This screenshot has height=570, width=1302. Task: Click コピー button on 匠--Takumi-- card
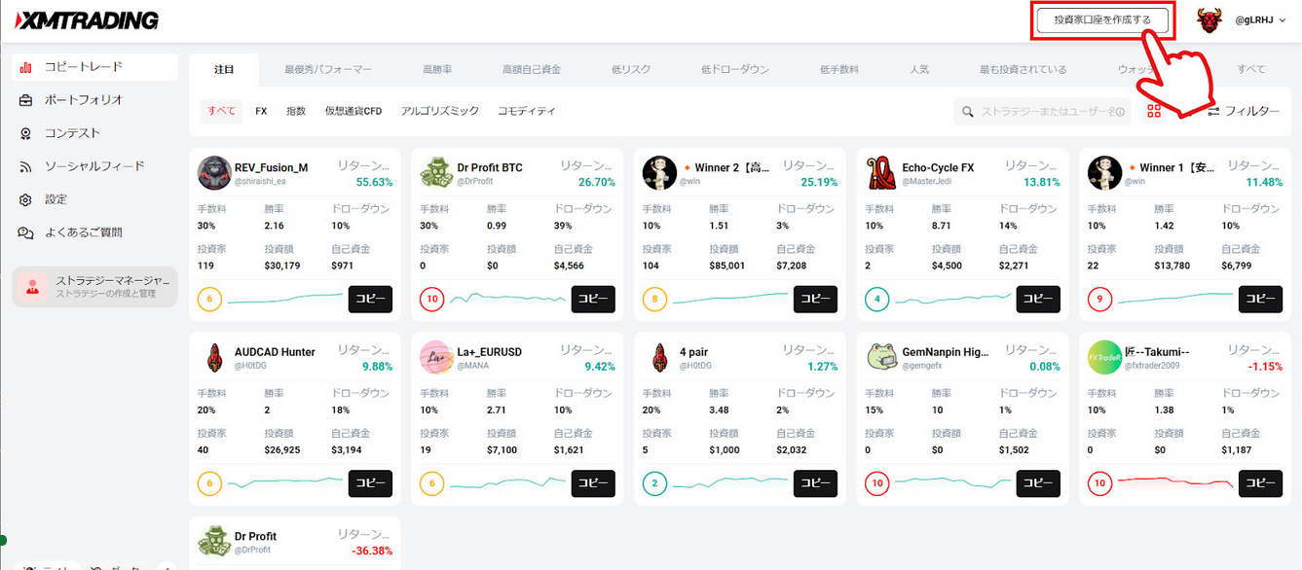coord(1260,483)
